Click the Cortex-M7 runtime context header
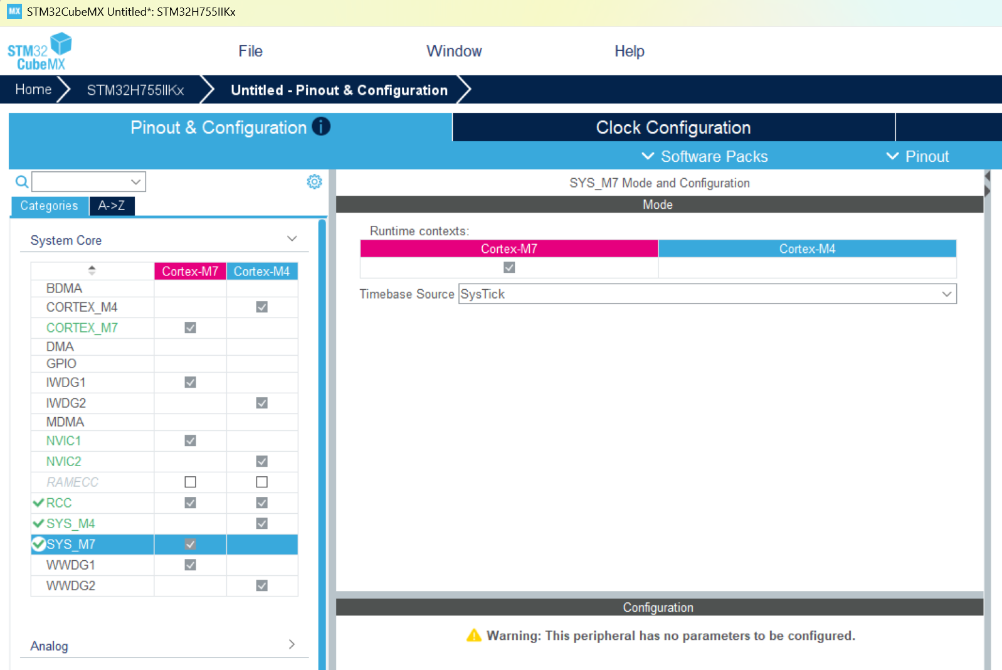The image size is (1002, 670). [x=509, y=248]
